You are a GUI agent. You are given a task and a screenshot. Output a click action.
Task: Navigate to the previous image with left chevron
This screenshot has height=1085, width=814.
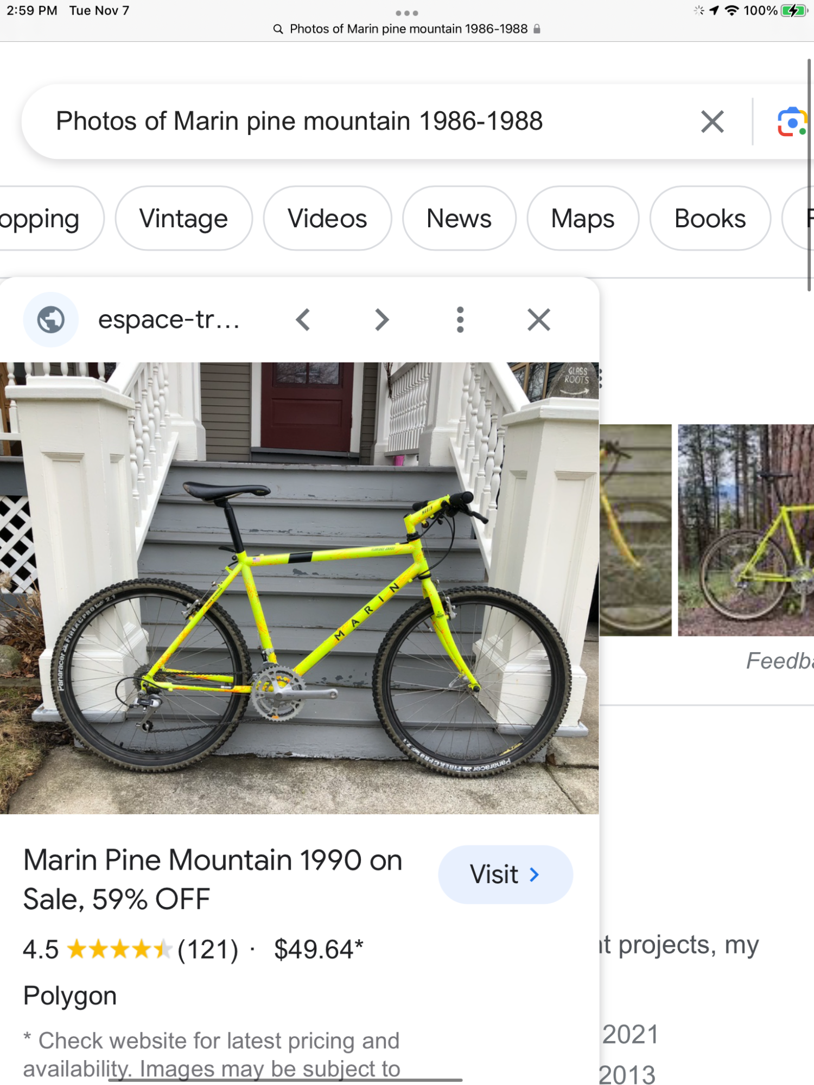click(303, 320)
